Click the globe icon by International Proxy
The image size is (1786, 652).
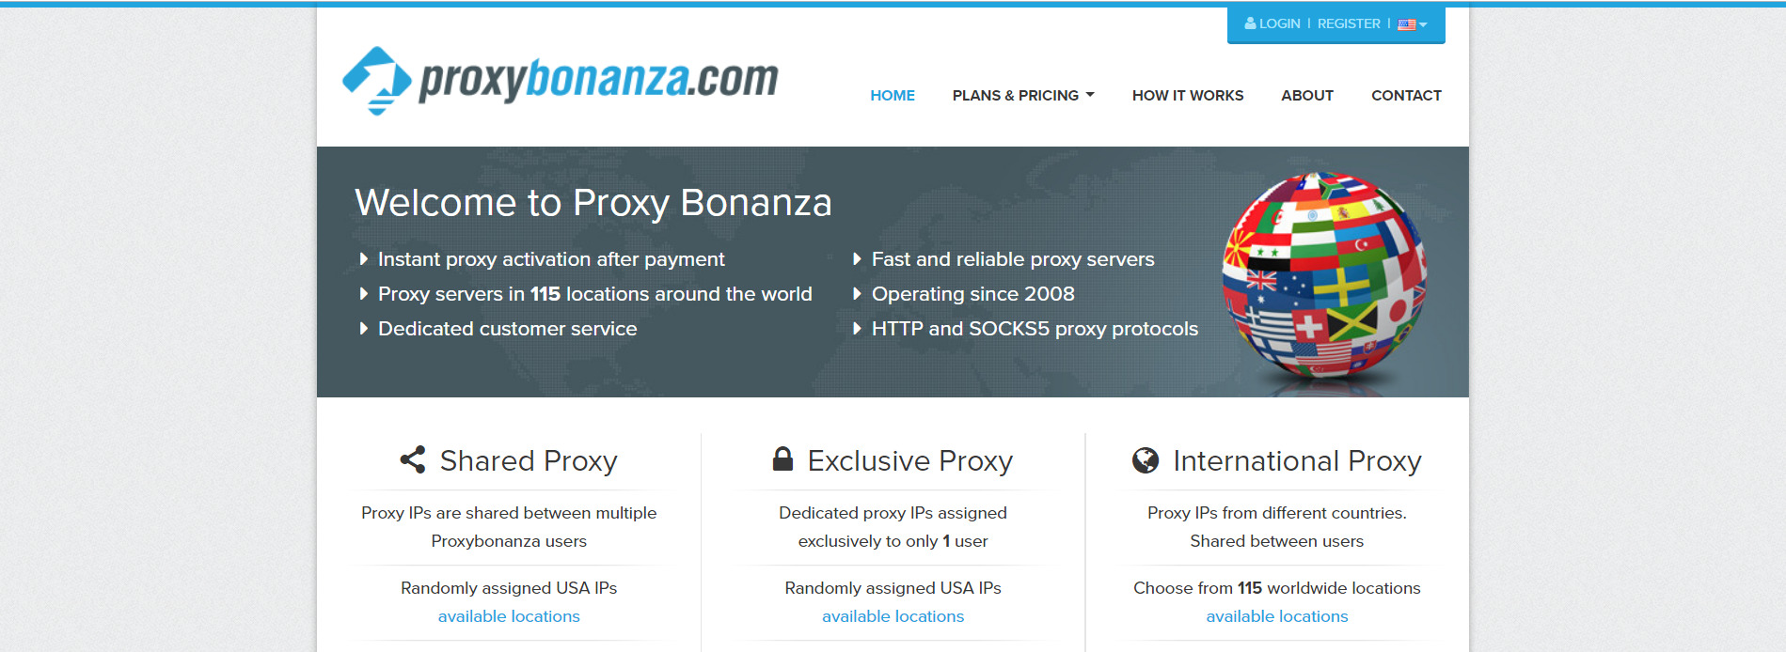coord(1146,460)
